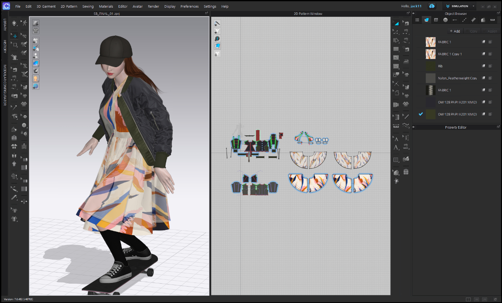Select the Select/Move tool with the cyan cross
Viewport: 502px width, 303px height.
coord(14,36)
